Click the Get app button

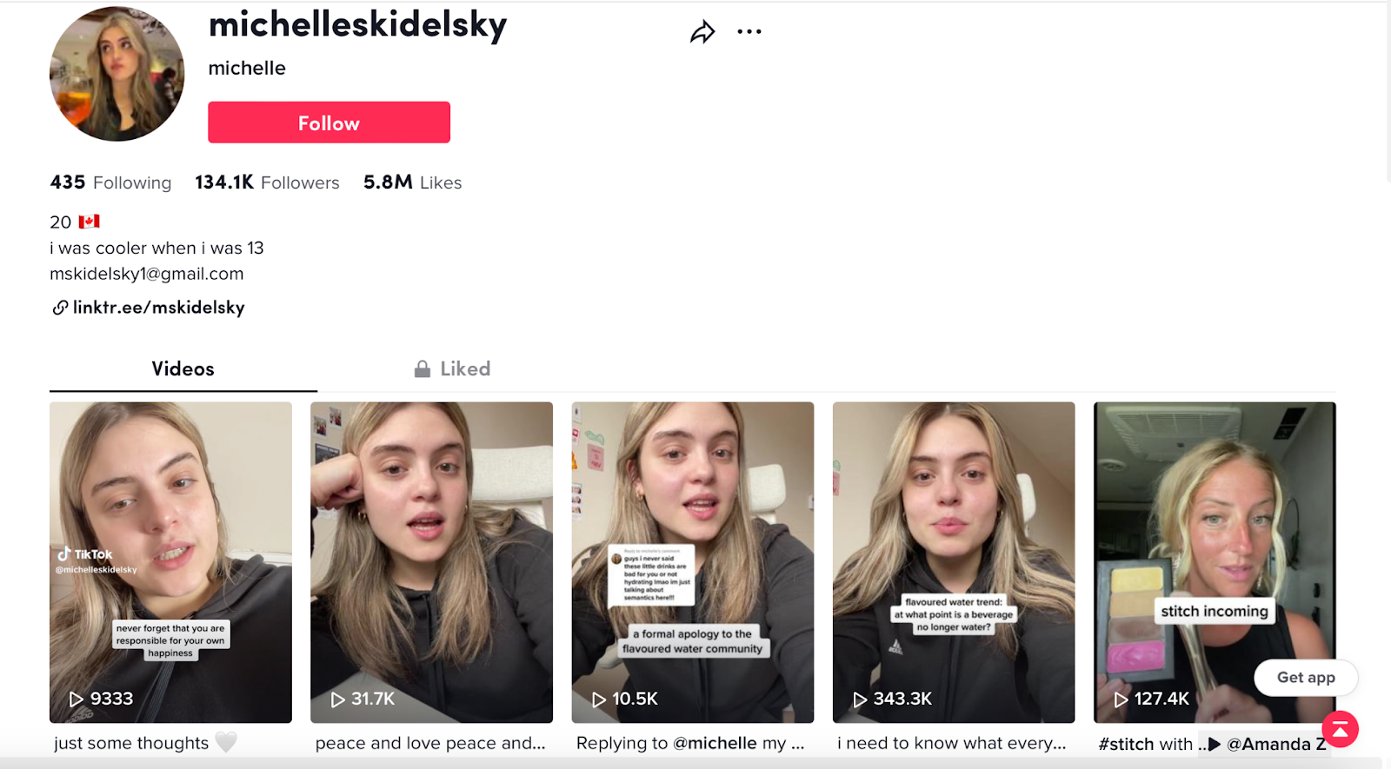click(x=1306, y=678)
